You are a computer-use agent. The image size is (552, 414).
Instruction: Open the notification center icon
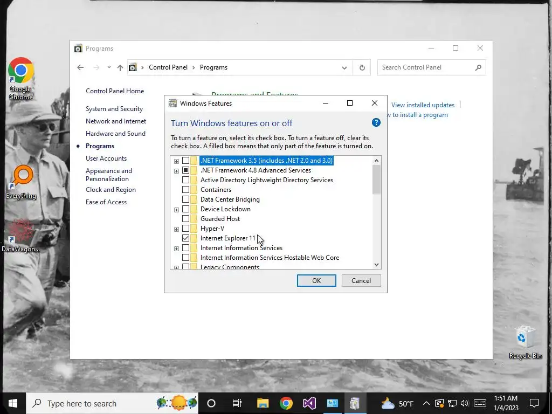point(534,403)
